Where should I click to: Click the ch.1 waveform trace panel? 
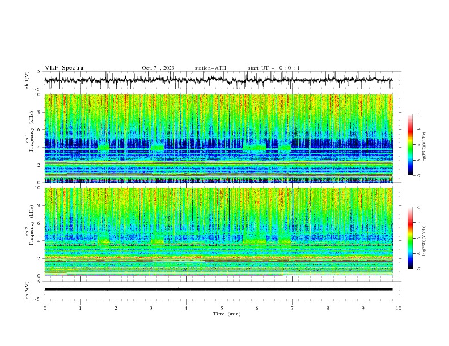click(223, 80)
